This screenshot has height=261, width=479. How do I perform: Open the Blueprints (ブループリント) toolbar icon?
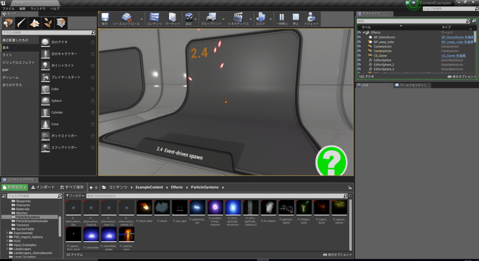tap(211, 19)
